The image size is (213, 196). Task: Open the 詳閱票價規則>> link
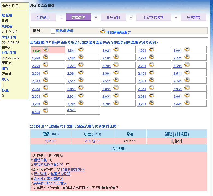coord(73,169)
